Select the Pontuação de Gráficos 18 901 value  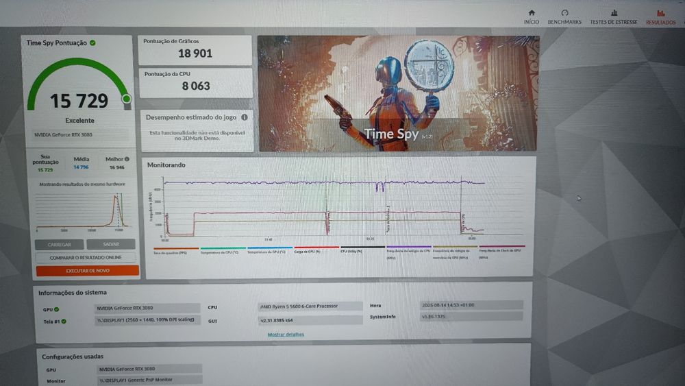(195, 53)
